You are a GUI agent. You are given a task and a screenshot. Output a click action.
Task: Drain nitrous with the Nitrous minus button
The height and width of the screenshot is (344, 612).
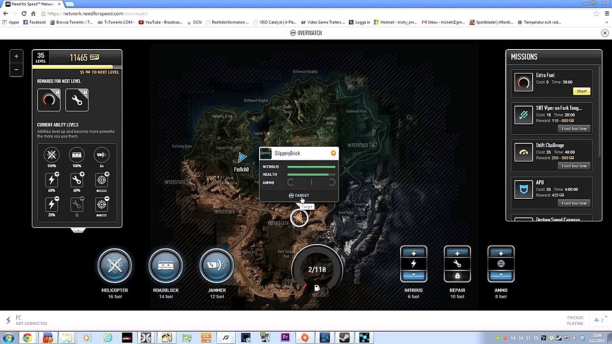coord(414,275)
